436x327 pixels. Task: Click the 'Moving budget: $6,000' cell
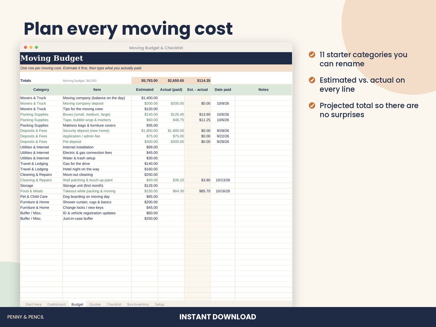click(x=97, y=81)
